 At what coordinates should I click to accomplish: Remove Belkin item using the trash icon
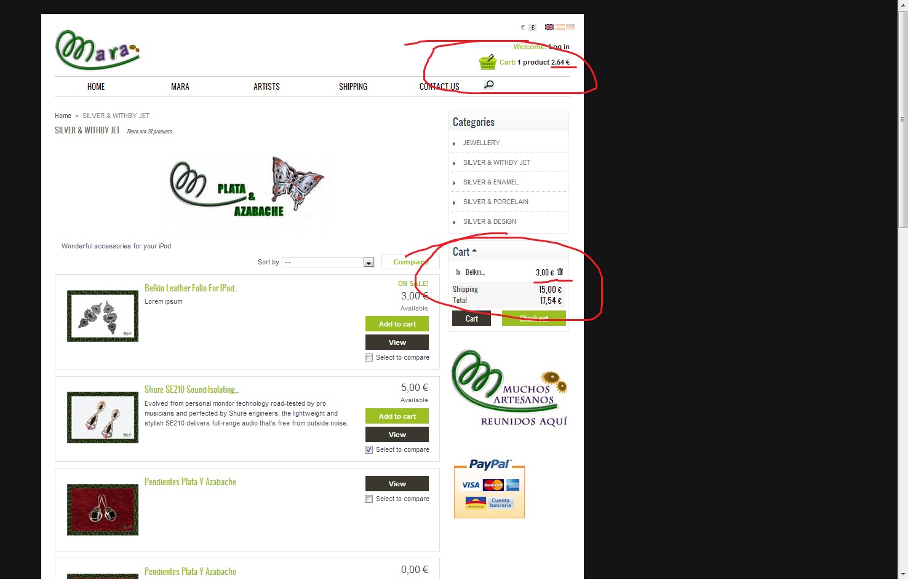click(x=560, y=272)
